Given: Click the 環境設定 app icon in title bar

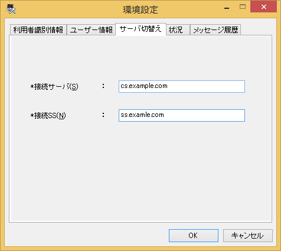Looking at the screenshot, I should [11, 9].
